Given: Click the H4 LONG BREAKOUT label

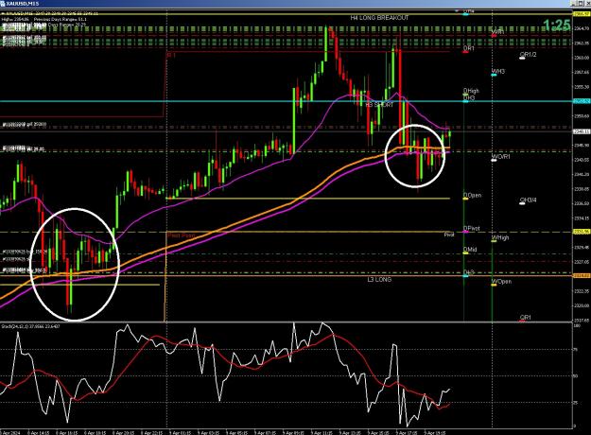Looking at the screenshot, I should [x=379, y=18].
